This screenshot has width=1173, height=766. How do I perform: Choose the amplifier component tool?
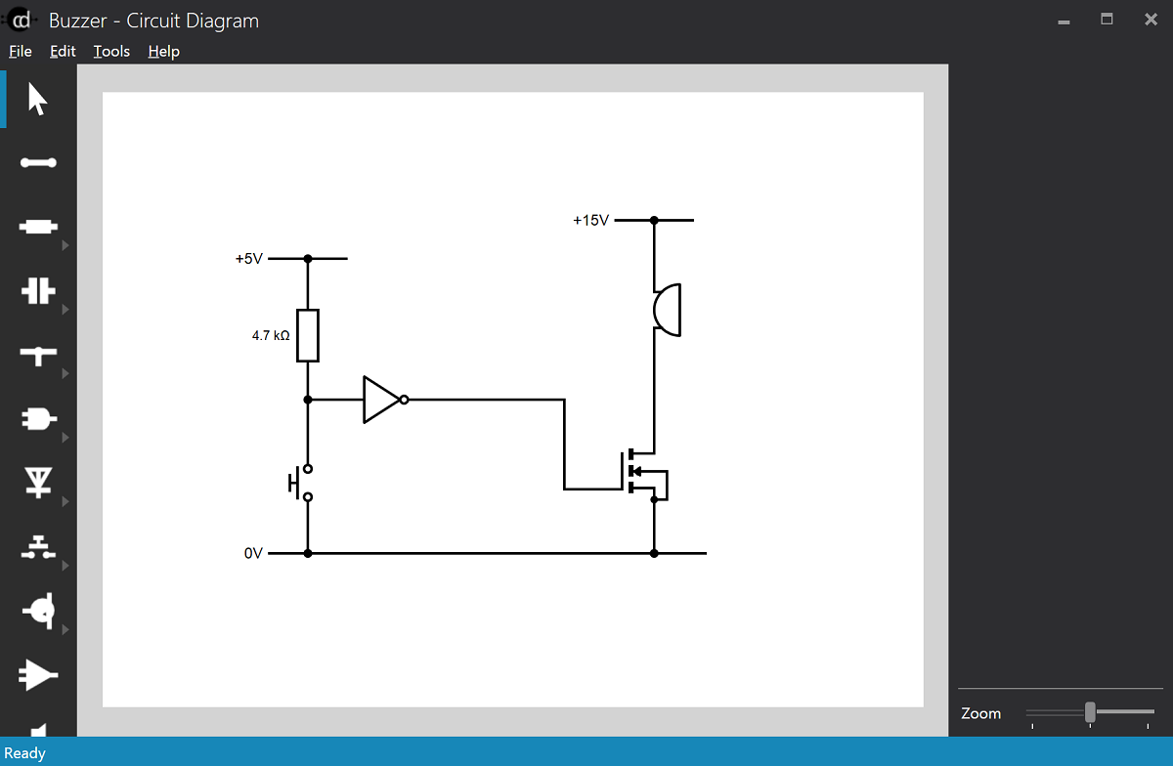pyautogui.click(x=39, y=674)
